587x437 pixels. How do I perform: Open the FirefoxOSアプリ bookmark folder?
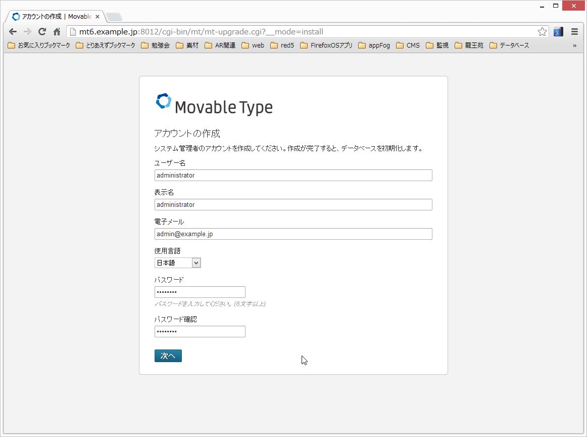coord(326,46)
